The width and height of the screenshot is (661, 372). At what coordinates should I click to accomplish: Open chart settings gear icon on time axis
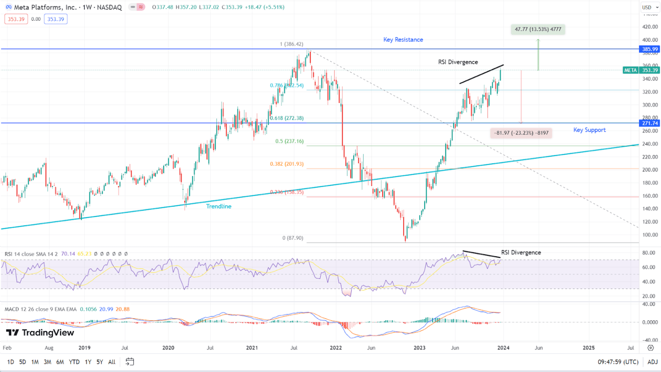pos(651,348)
